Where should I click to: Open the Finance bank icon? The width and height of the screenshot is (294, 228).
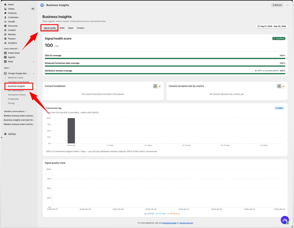(5, 39)
